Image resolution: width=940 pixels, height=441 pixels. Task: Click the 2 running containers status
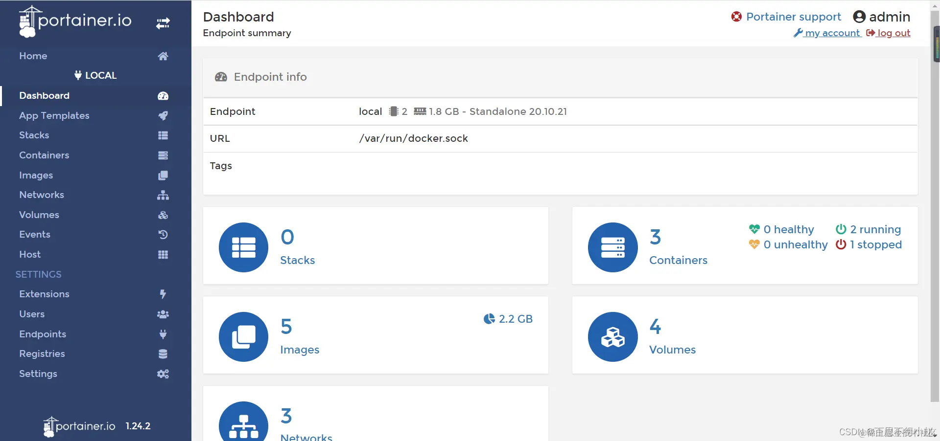click(868, 229)
